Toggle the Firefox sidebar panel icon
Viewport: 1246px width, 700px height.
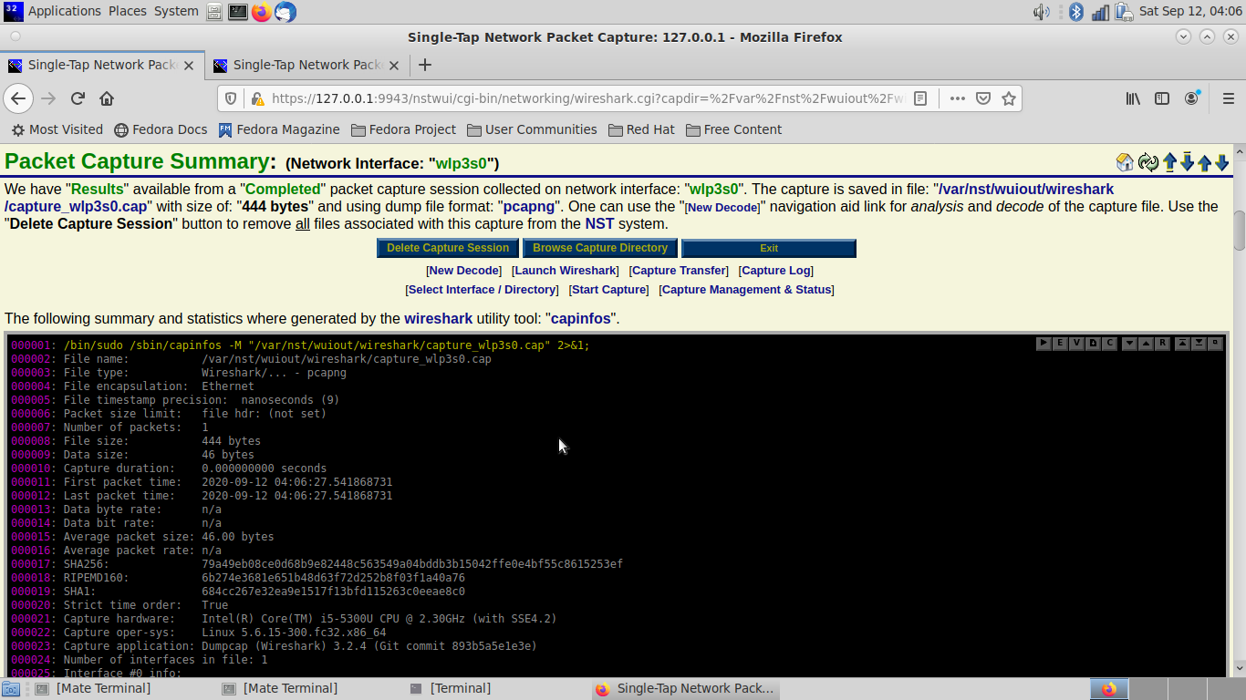1162,98
